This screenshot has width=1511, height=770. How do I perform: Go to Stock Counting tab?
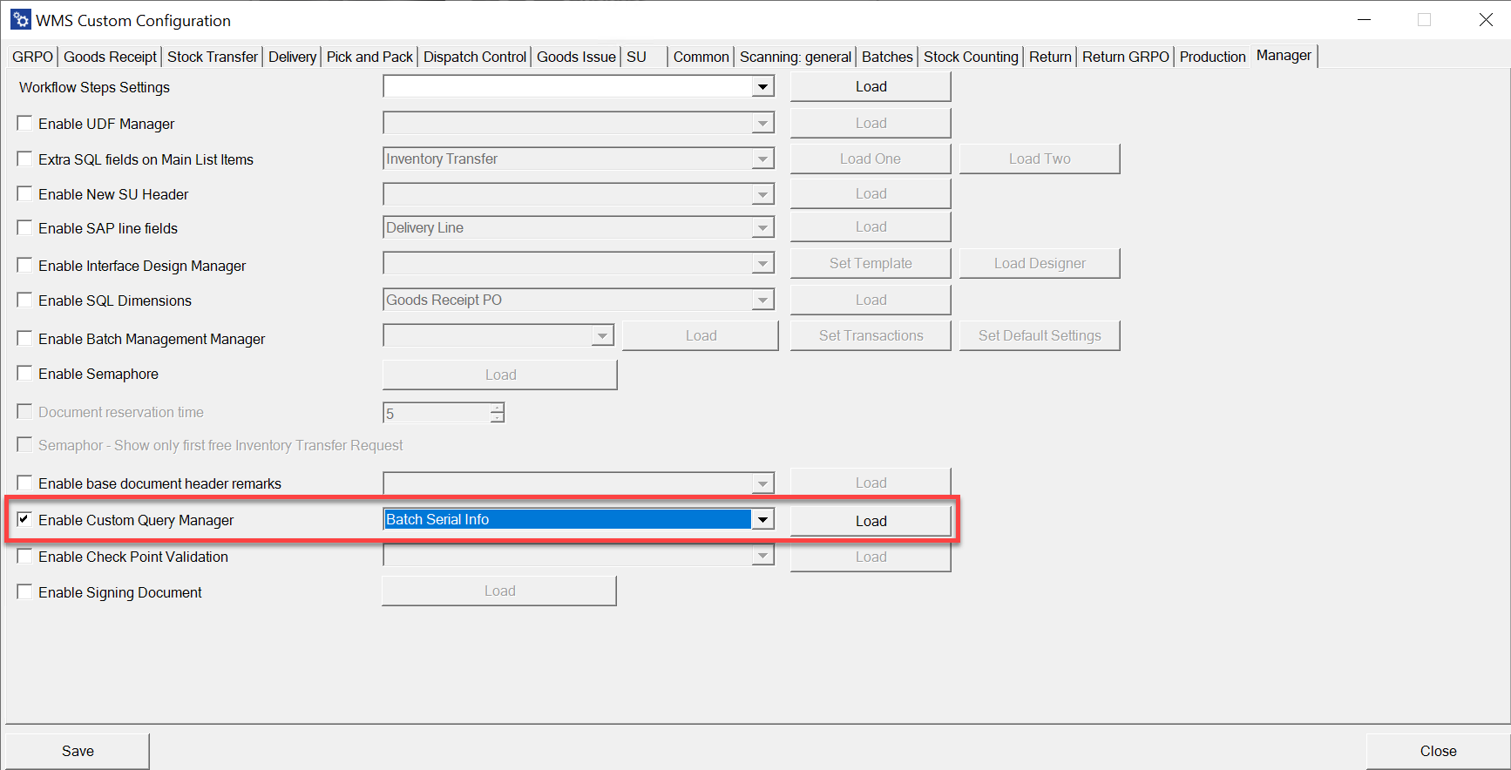(x=971, y=57)
